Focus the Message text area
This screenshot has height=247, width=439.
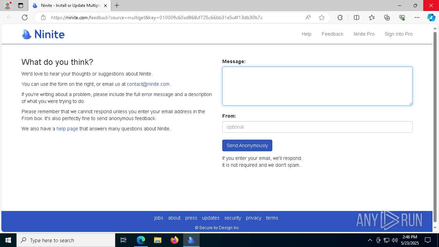(317, 86)
